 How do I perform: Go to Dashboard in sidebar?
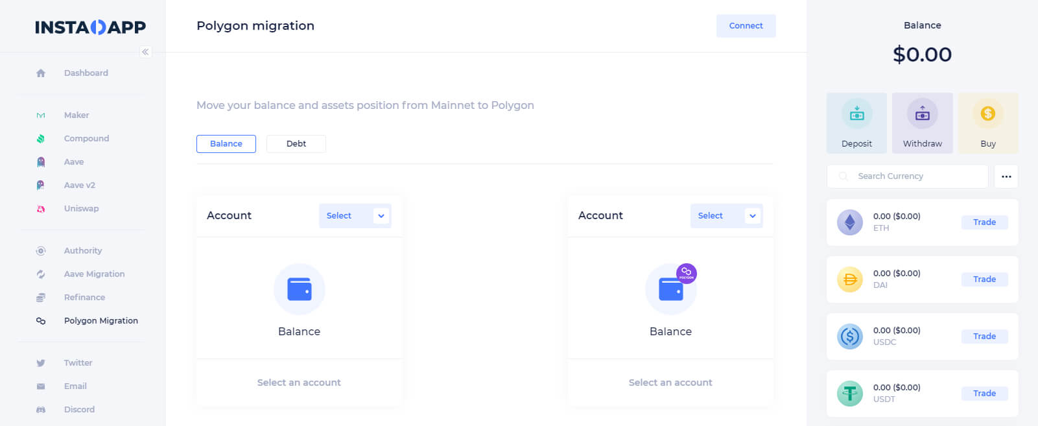point(86,73)
